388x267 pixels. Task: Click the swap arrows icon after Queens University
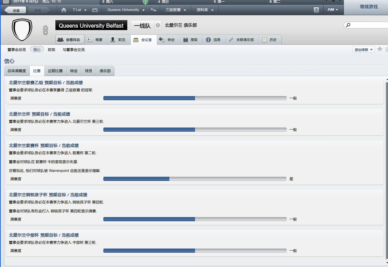pos(153,10)
